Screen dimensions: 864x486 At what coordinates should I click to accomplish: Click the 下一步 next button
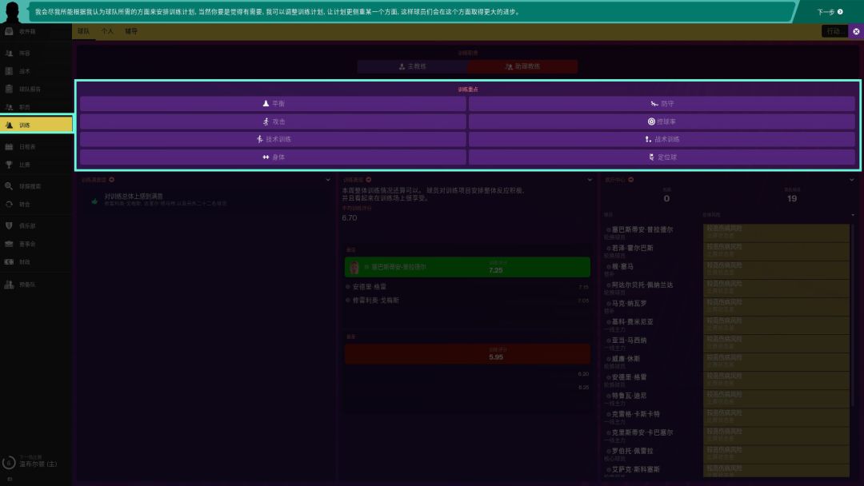(830, 12)
